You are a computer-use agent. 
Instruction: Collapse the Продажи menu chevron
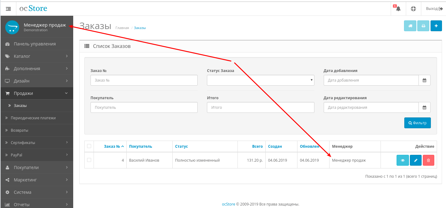pos(66,93)
